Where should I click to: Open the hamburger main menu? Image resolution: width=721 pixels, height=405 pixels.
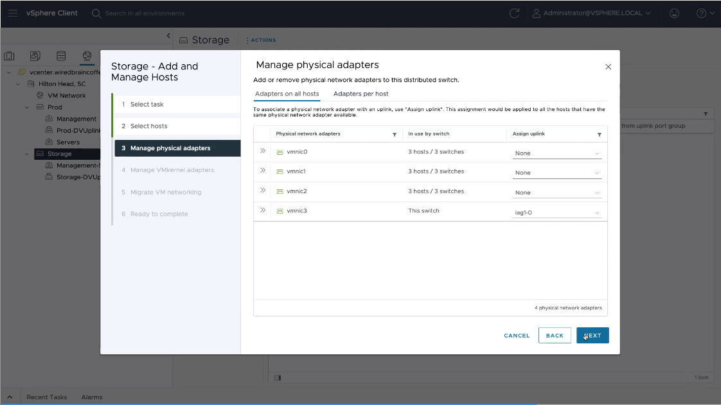(x=13, y=13)
